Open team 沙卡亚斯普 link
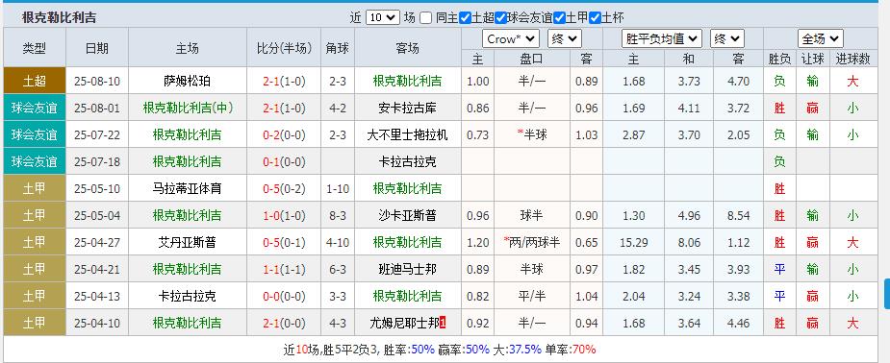Viewport: 890px width, 363px height. pyautogui.click(x=408, y=215)
